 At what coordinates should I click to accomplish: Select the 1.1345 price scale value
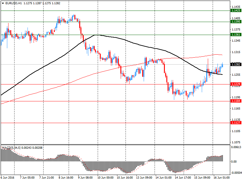(x=236, y=41)
